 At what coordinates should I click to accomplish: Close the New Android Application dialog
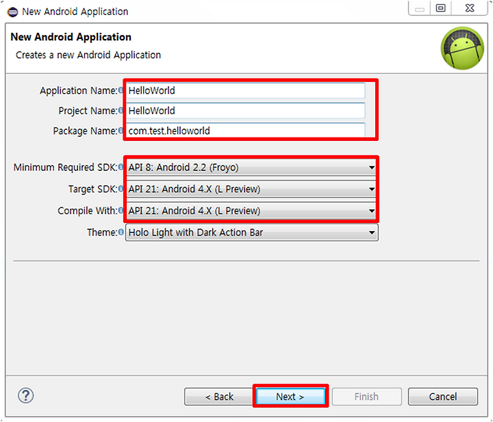470,8
